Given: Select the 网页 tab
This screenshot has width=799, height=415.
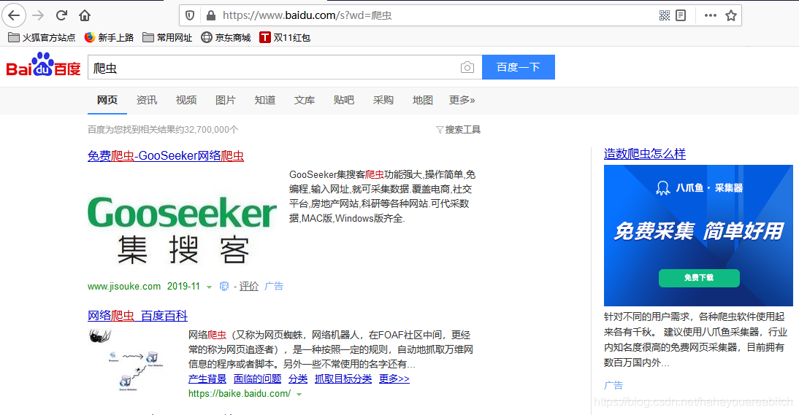Looking at the screenshot, I should pyautogui.click(x=107, y=100).
